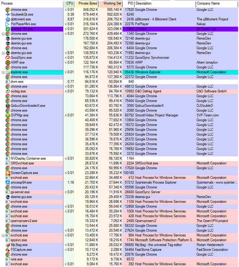
Task: Collapse the svchost.exe tree with PID 984
Action: coord(3,236)
